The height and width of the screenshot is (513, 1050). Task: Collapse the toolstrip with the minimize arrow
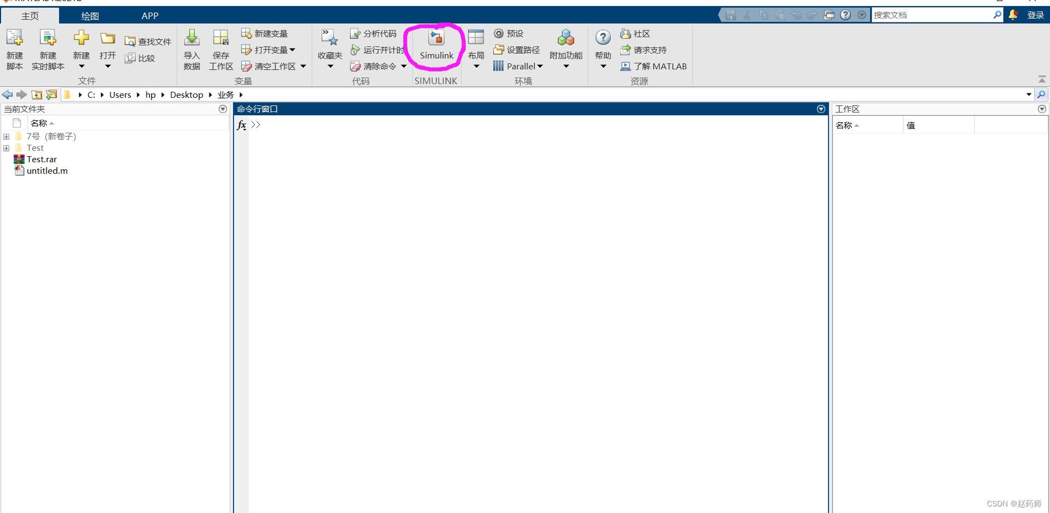[1042, 80]
